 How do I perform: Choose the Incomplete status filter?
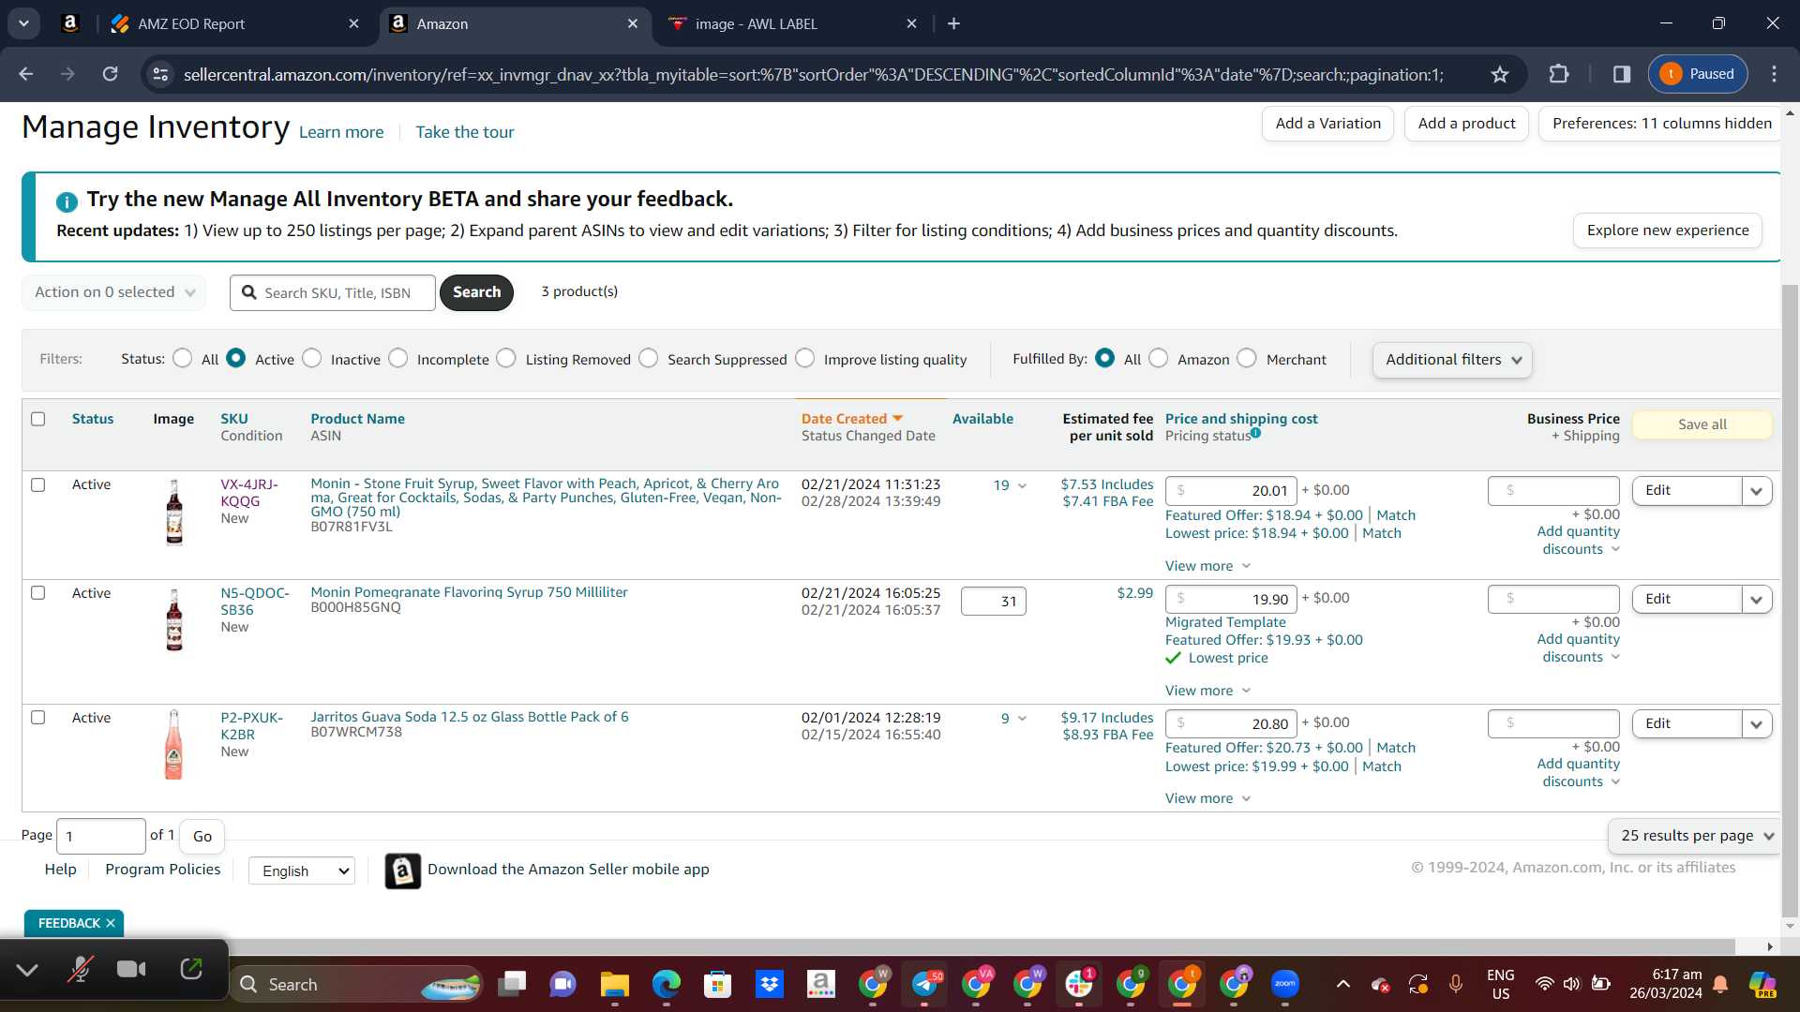coord(398,358)
